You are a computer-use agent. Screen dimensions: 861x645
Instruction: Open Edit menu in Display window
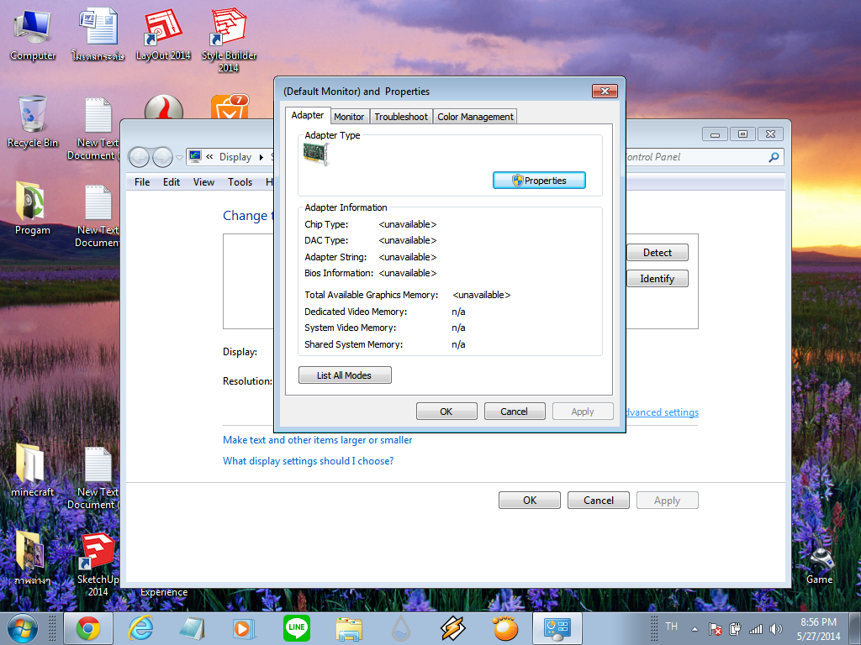(x=172, y=182)
